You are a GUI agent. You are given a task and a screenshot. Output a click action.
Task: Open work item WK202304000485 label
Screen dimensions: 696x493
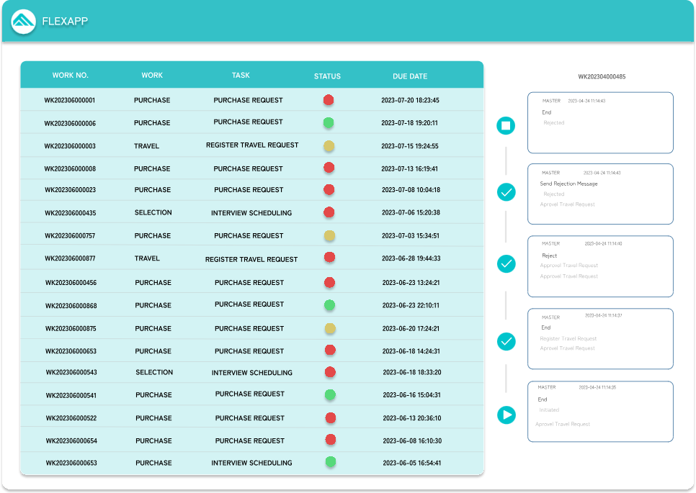click(602, 75)
